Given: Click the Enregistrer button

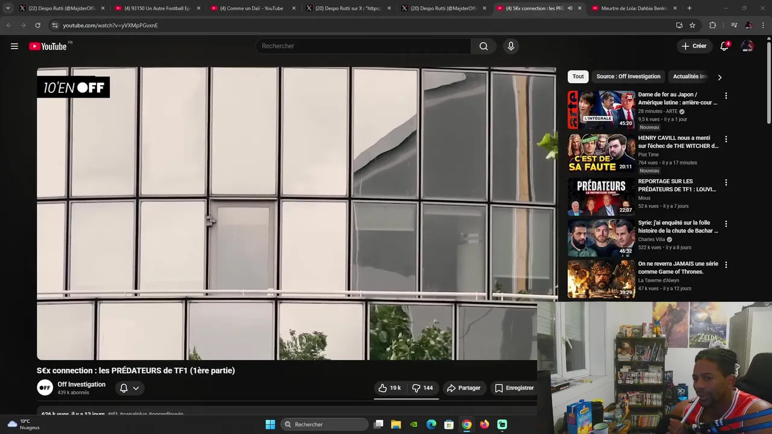Looking at the screenshot, I should [514, 388].
